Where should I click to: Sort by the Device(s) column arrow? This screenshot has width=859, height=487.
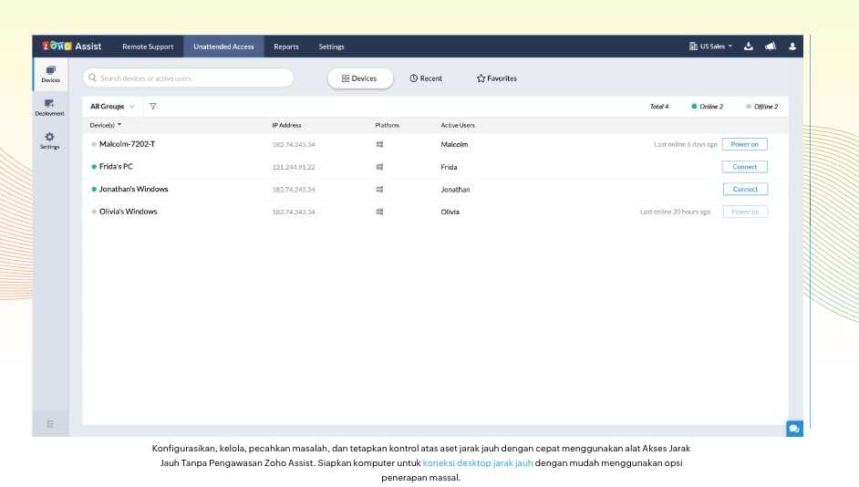coord(119,125)
